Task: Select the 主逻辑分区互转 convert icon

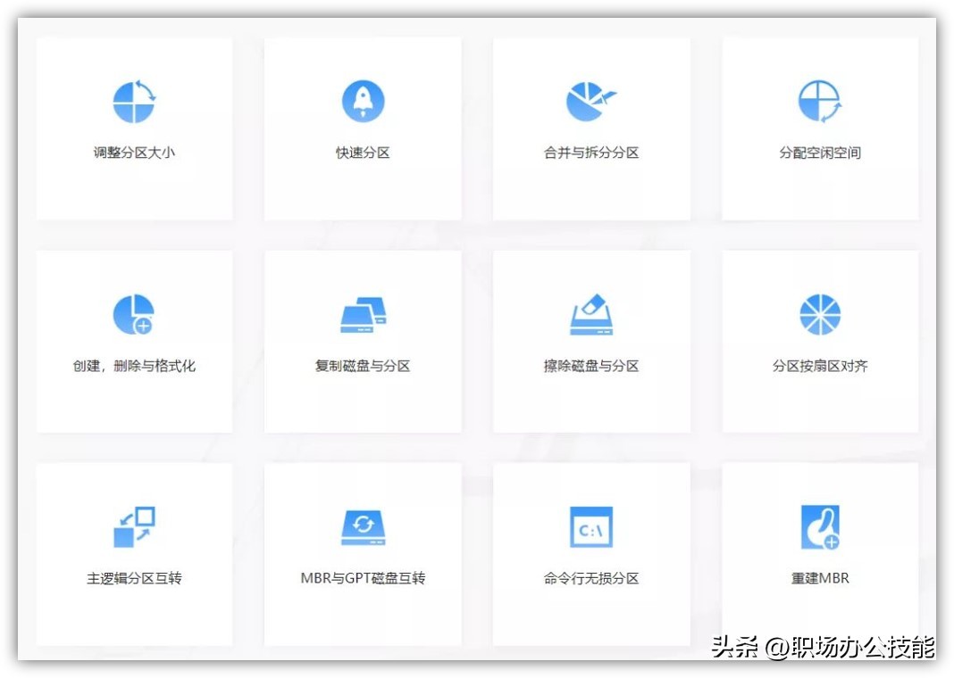Action: pyautogui.click(x=134, y=525)
